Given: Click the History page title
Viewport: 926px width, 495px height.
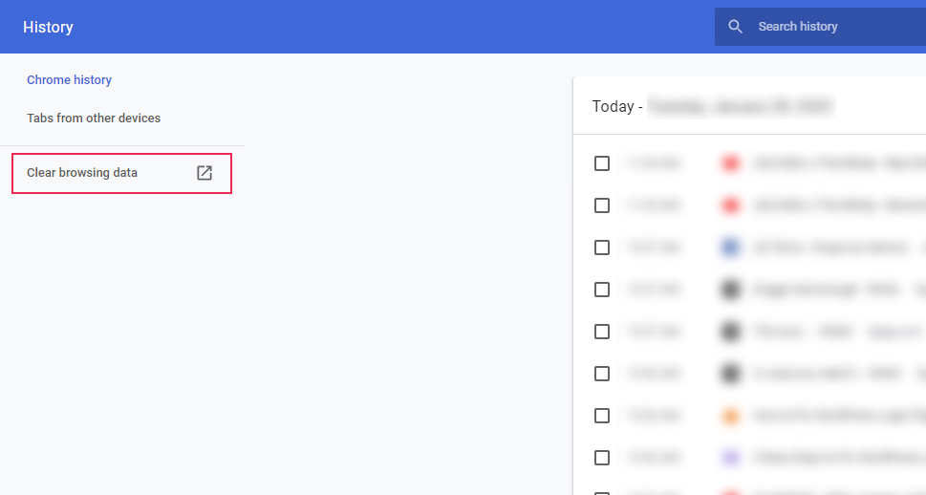Looking at the screenshot, I should click(x=48, y=27).
